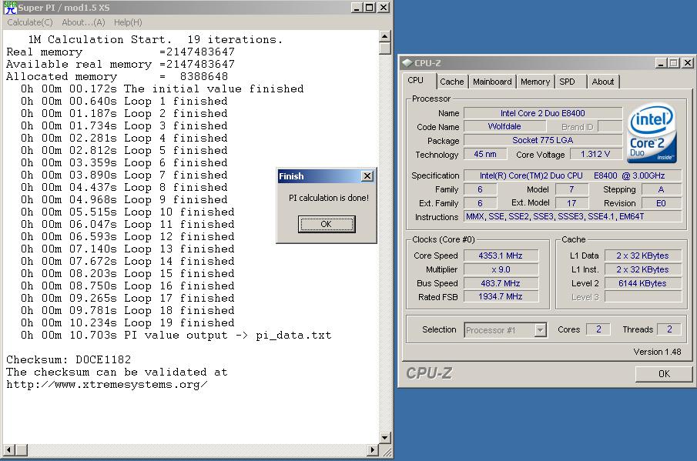697x461 pixels.
Task: Click the Bus Speed value 483.7 MHz
Action: tap(501, 283)
